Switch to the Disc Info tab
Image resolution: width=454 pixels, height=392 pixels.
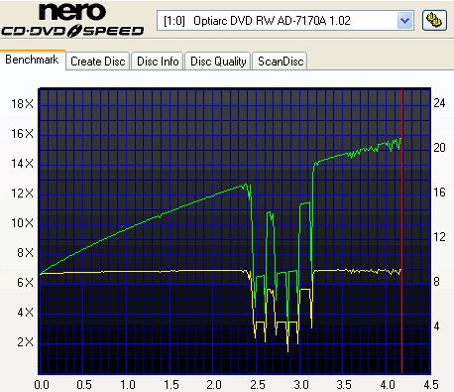pyautogui.click(x=158, y=62)
